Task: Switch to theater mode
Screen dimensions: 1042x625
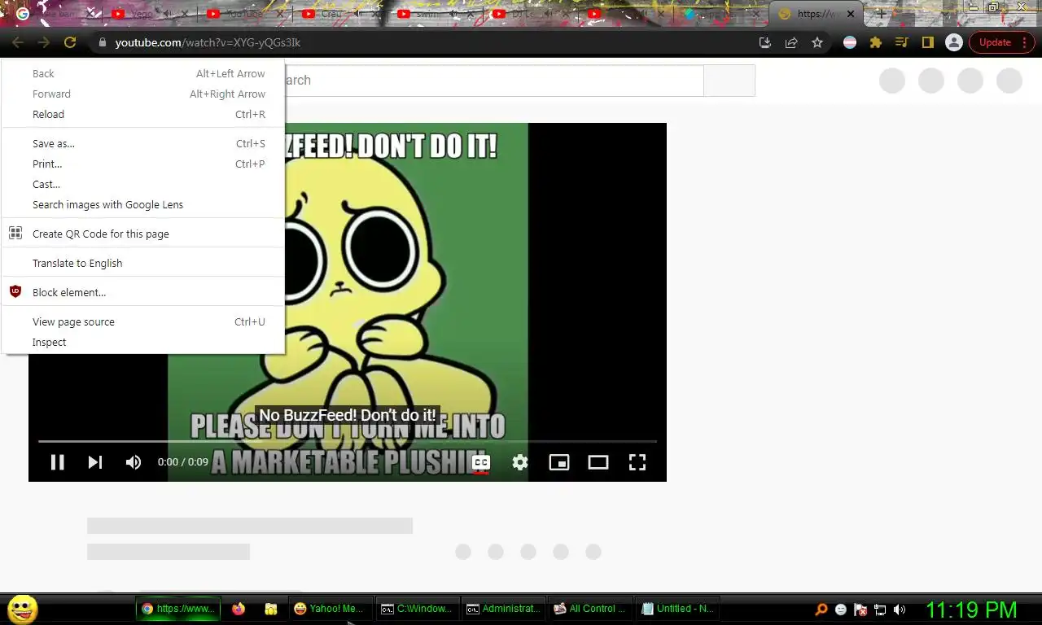Action: pyautogui.click(x=598, y=462)
